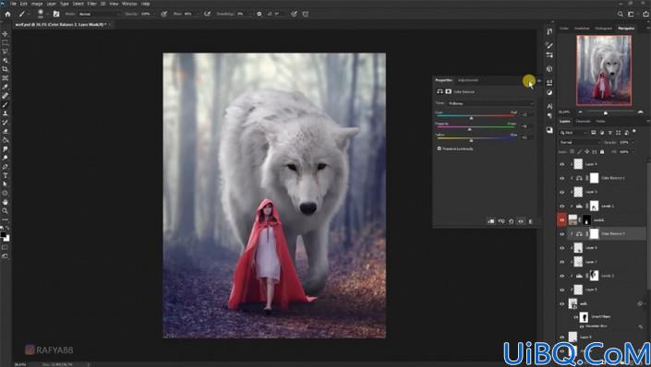The image size is (651, 367).
Task: Clip adjustment to layer in Properties
Action: 490,221
